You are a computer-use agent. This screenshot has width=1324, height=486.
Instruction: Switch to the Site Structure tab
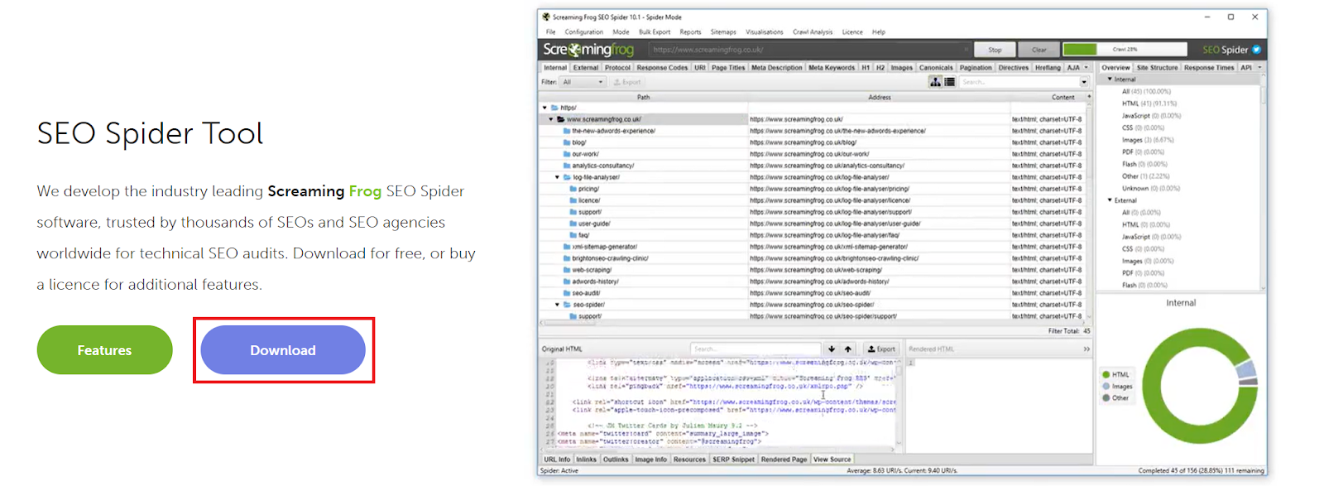coord(1157,68)
